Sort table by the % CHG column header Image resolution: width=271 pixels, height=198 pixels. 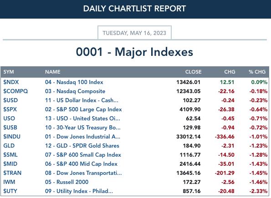click(x=257, y=72)
